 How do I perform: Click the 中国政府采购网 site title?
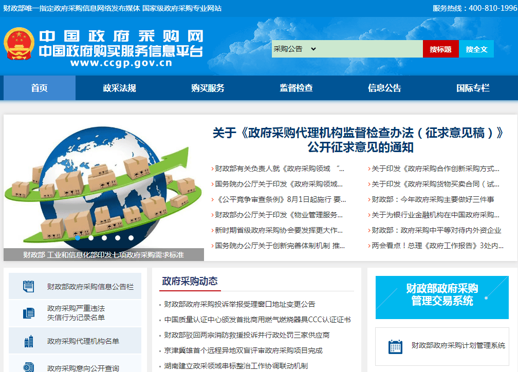[121, 36]
